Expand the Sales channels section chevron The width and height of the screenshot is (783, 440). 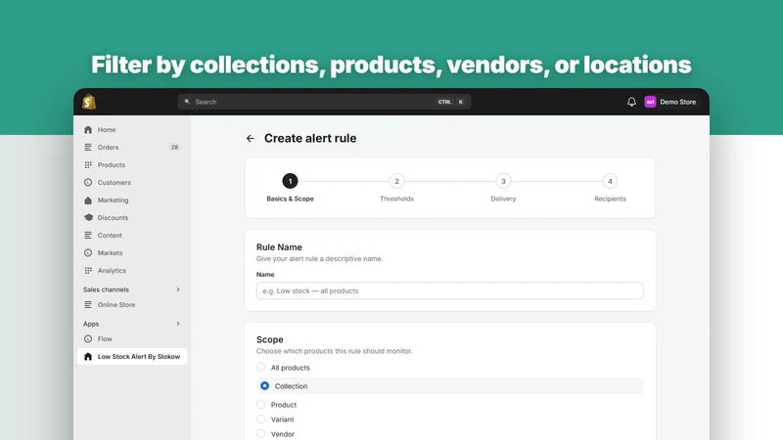point(178,289)
